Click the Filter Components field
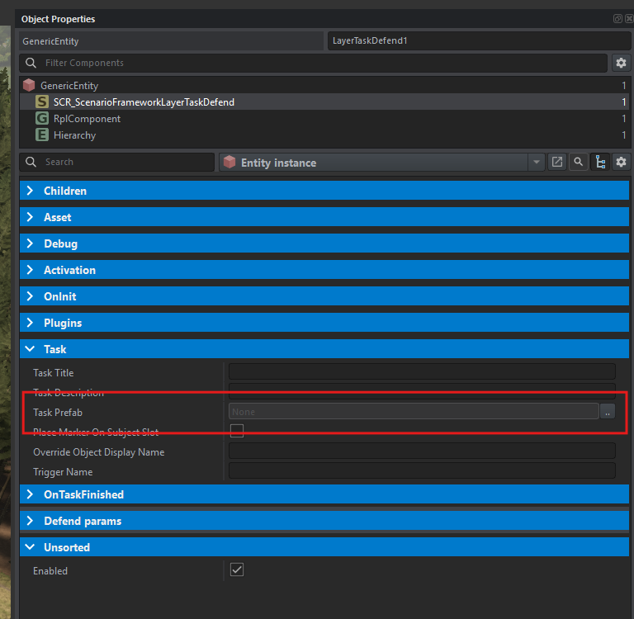This screenshot has height=619, width=634. 314,63
